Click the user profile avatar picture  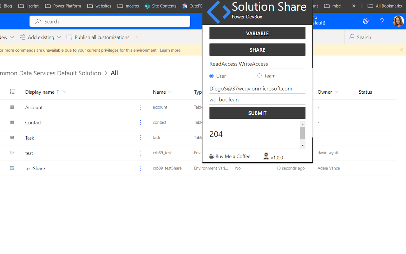click(398, 21)
